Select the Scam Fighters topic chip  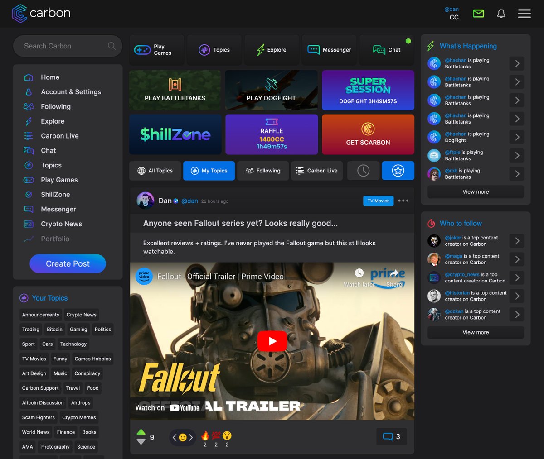[x=39, y=417]
